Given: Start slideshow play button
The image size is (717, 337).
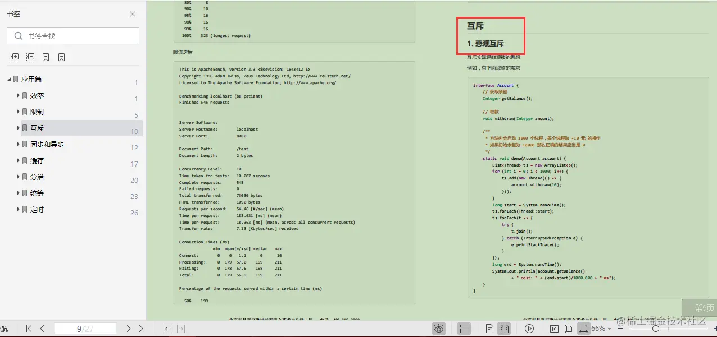Looking at the screenshot, I should tap(529, 329).
